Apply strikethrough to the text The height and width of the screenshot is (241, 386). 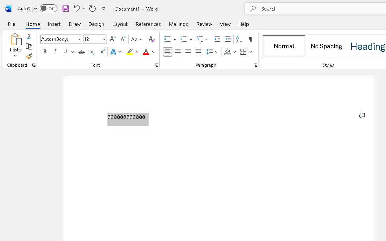81,52
